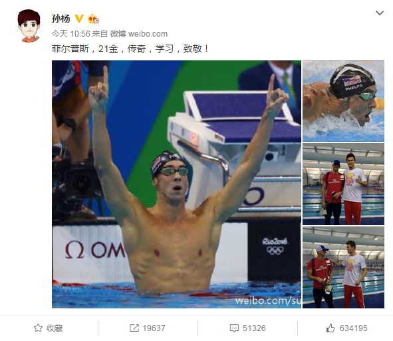
Task: Open the 今天 10:56 timestamp link
Action: coord(70,34)
